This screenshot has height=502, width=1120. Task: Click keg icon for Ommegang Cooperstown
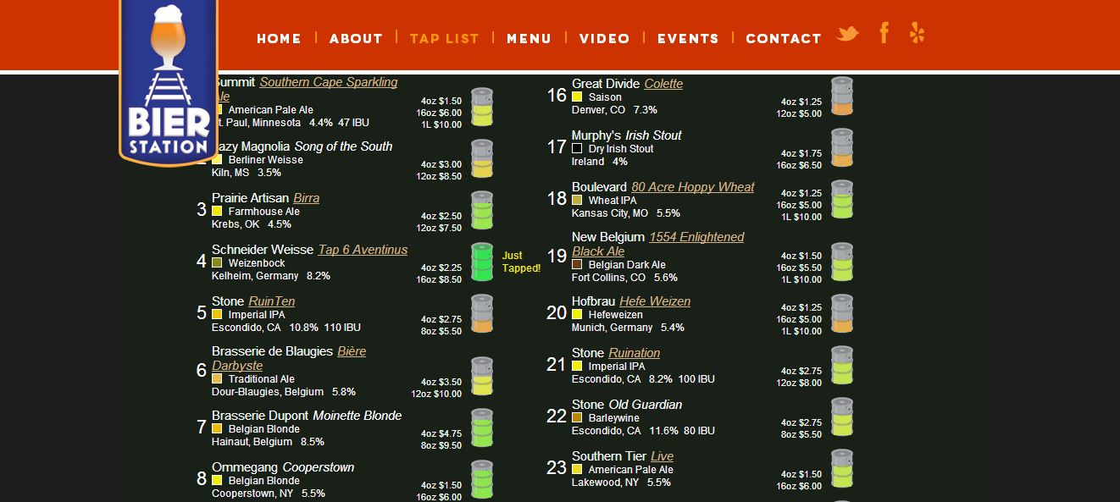pyautogui.click(x=482, y=480)
